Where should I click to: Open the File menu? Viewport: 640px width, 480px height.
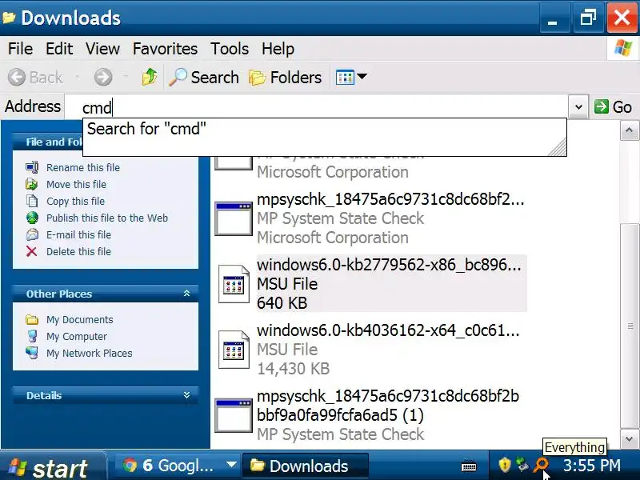pyautogui.click(x=21, y=49)
